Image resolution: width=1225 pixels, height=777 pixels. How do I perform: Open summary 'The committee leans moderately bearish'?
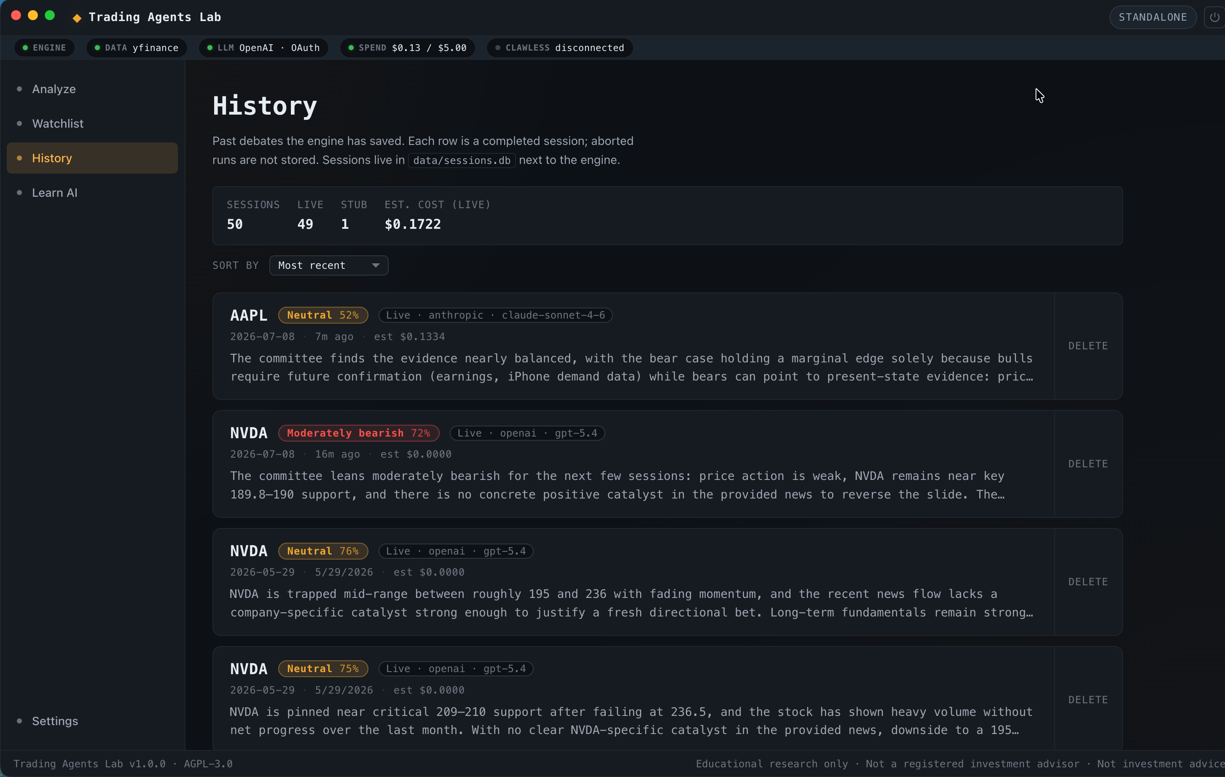point(617,485)
